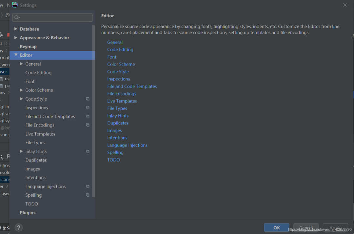Expand the Database settings section
Screen dimensions: 354x234
(16, 29)
